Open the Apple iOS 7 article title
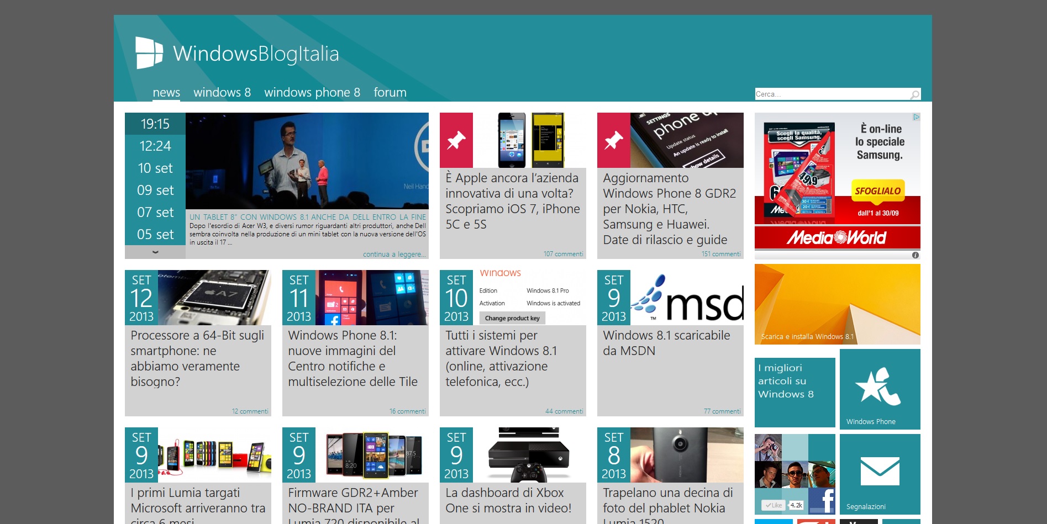 coord(513,201)
